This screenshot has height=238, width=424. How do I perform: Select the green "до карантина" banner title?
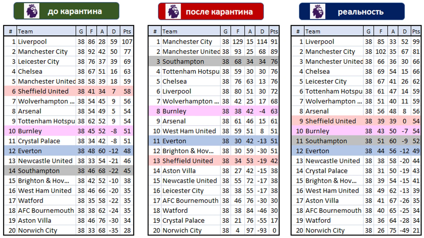[x=75, y=11]
